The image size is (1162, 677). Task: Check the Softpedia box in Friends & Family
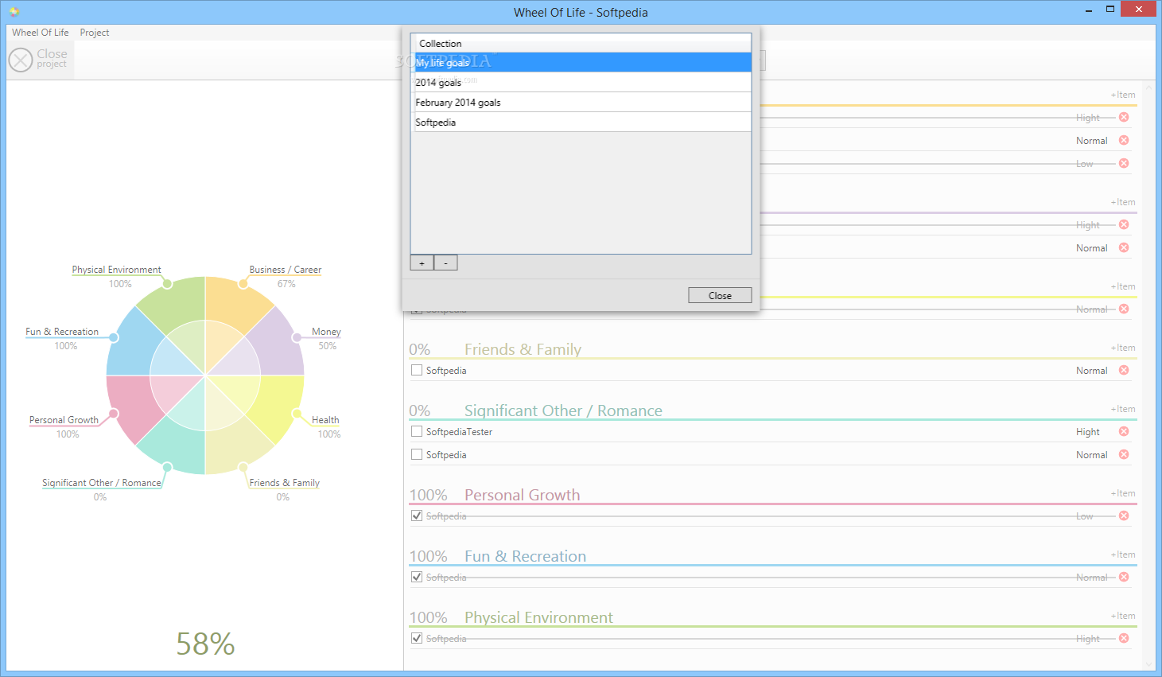417,370
